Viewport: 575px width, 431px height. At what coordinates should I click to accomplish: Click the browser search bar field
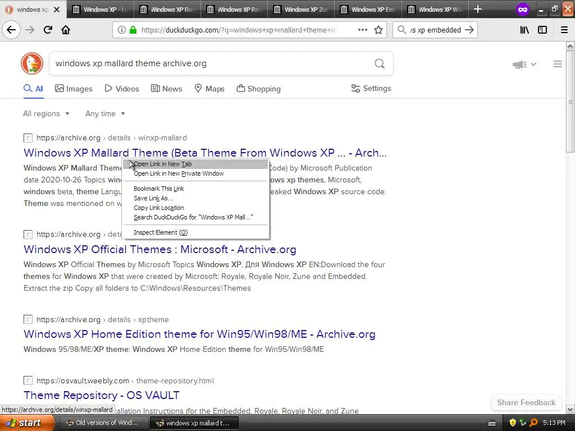point(436,30)
